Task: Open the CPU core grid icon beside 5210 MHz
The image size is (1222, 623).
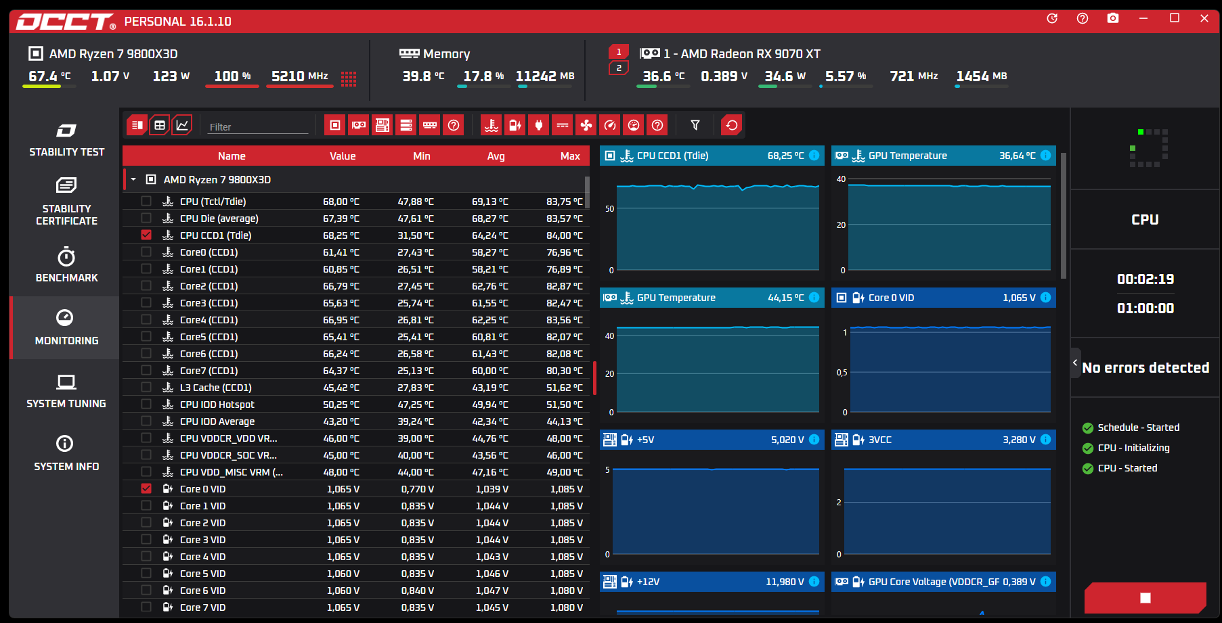Action: [x=349, y=78]
